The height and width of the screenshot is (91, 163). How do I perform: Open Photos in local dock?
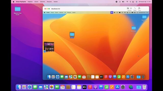pos(51,87)
